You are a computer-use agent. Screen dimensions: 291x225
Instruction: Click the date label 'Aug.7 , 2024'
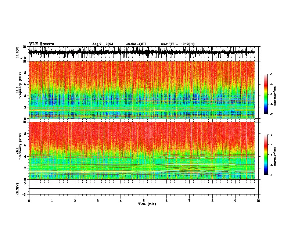[103, 44]
